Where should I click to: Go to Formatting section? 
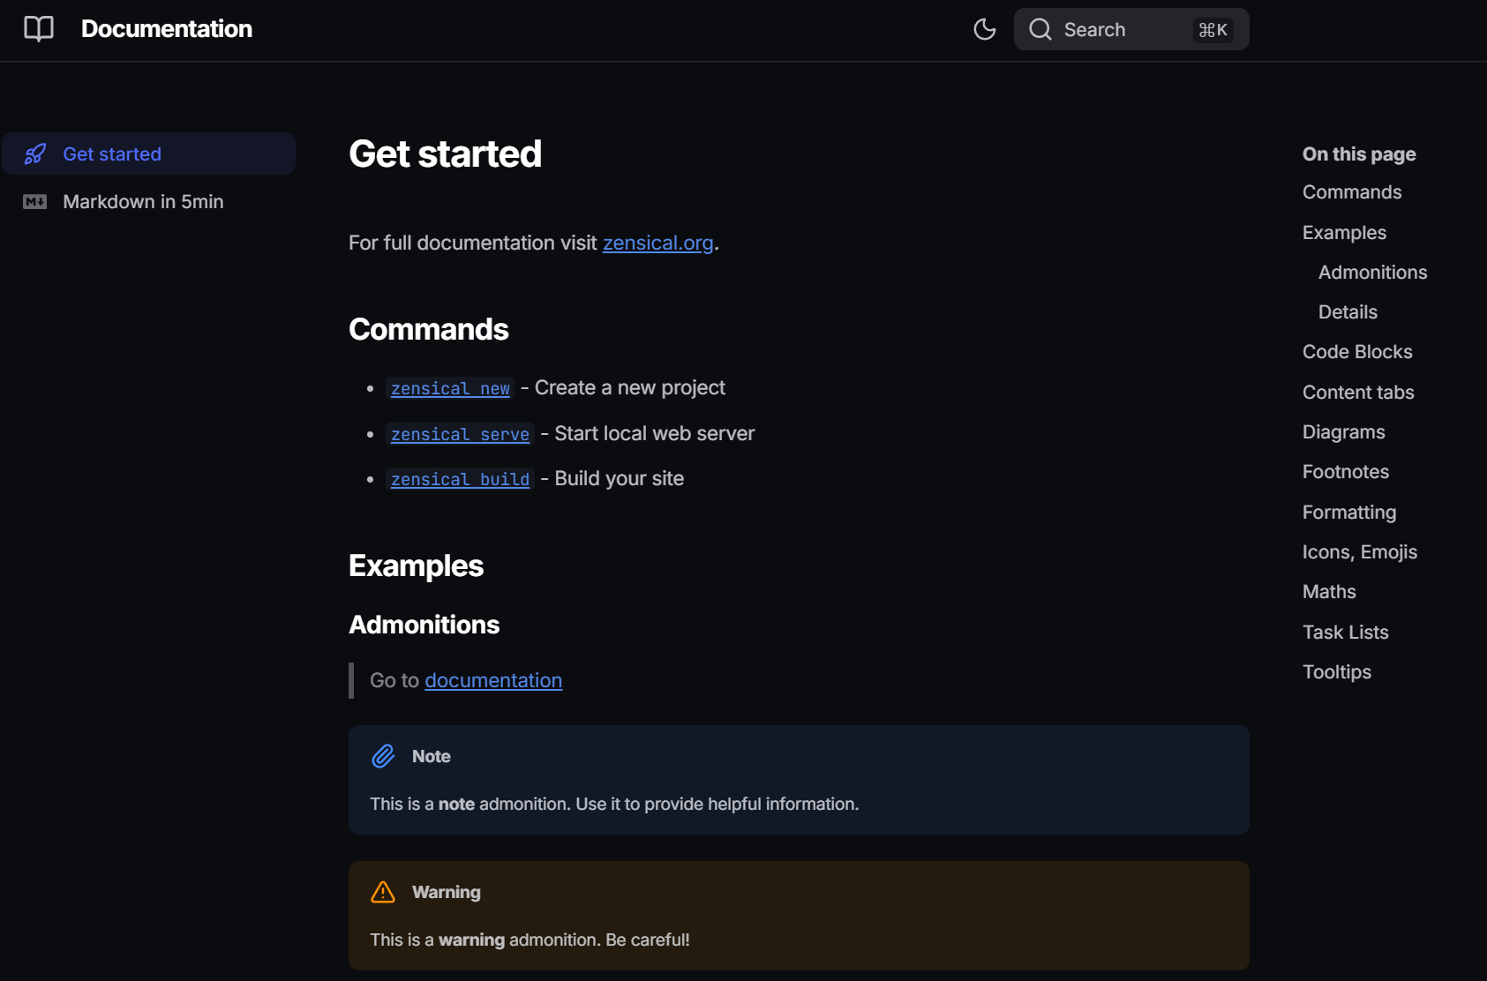1349,513
